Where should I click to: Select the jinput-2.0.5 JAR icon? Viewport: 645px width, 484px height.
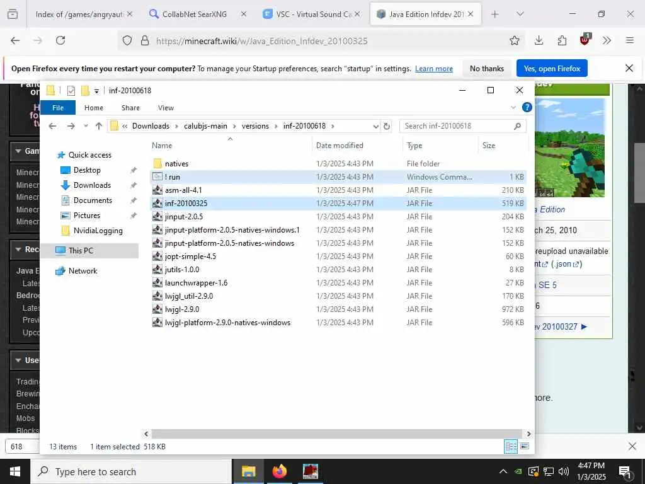tap(157, 216)
